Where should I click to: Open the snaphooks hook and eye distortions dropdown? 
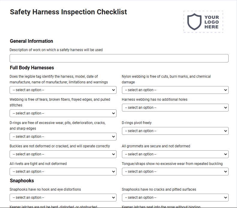63,198
